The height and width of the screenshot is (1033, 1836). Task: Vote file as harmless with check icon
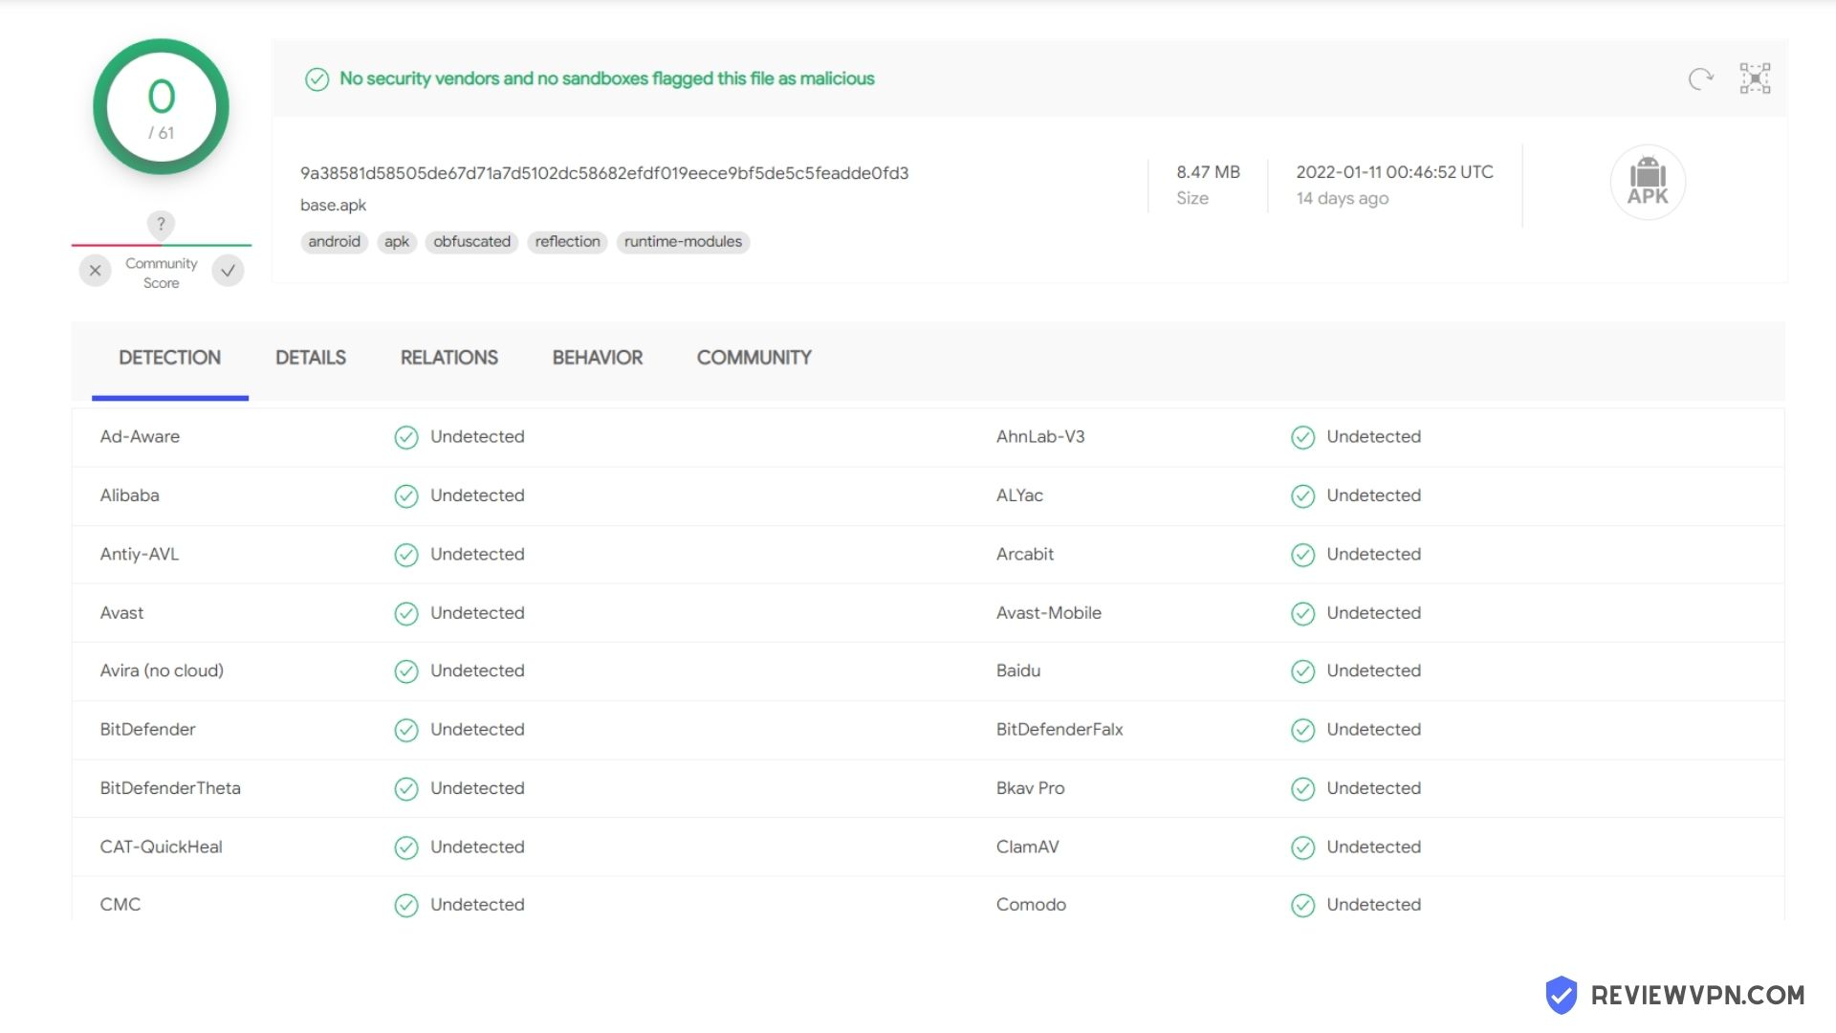tap(228, 271)
